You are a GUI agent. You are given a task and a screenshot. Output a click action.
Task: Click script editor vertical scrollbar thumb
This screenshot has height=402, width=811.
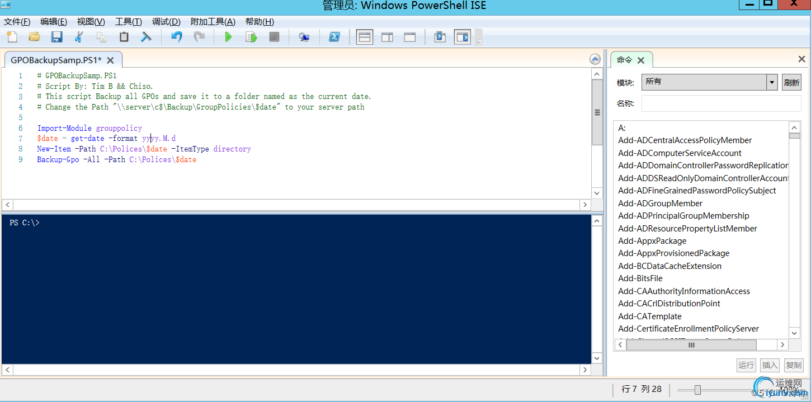coord(597,113)
